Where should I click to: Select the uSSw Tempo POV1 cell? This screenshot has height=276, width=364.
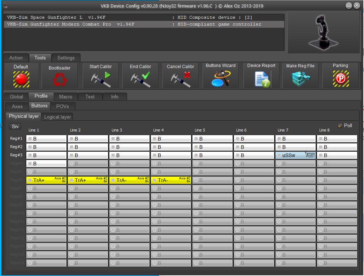(295, 155)
